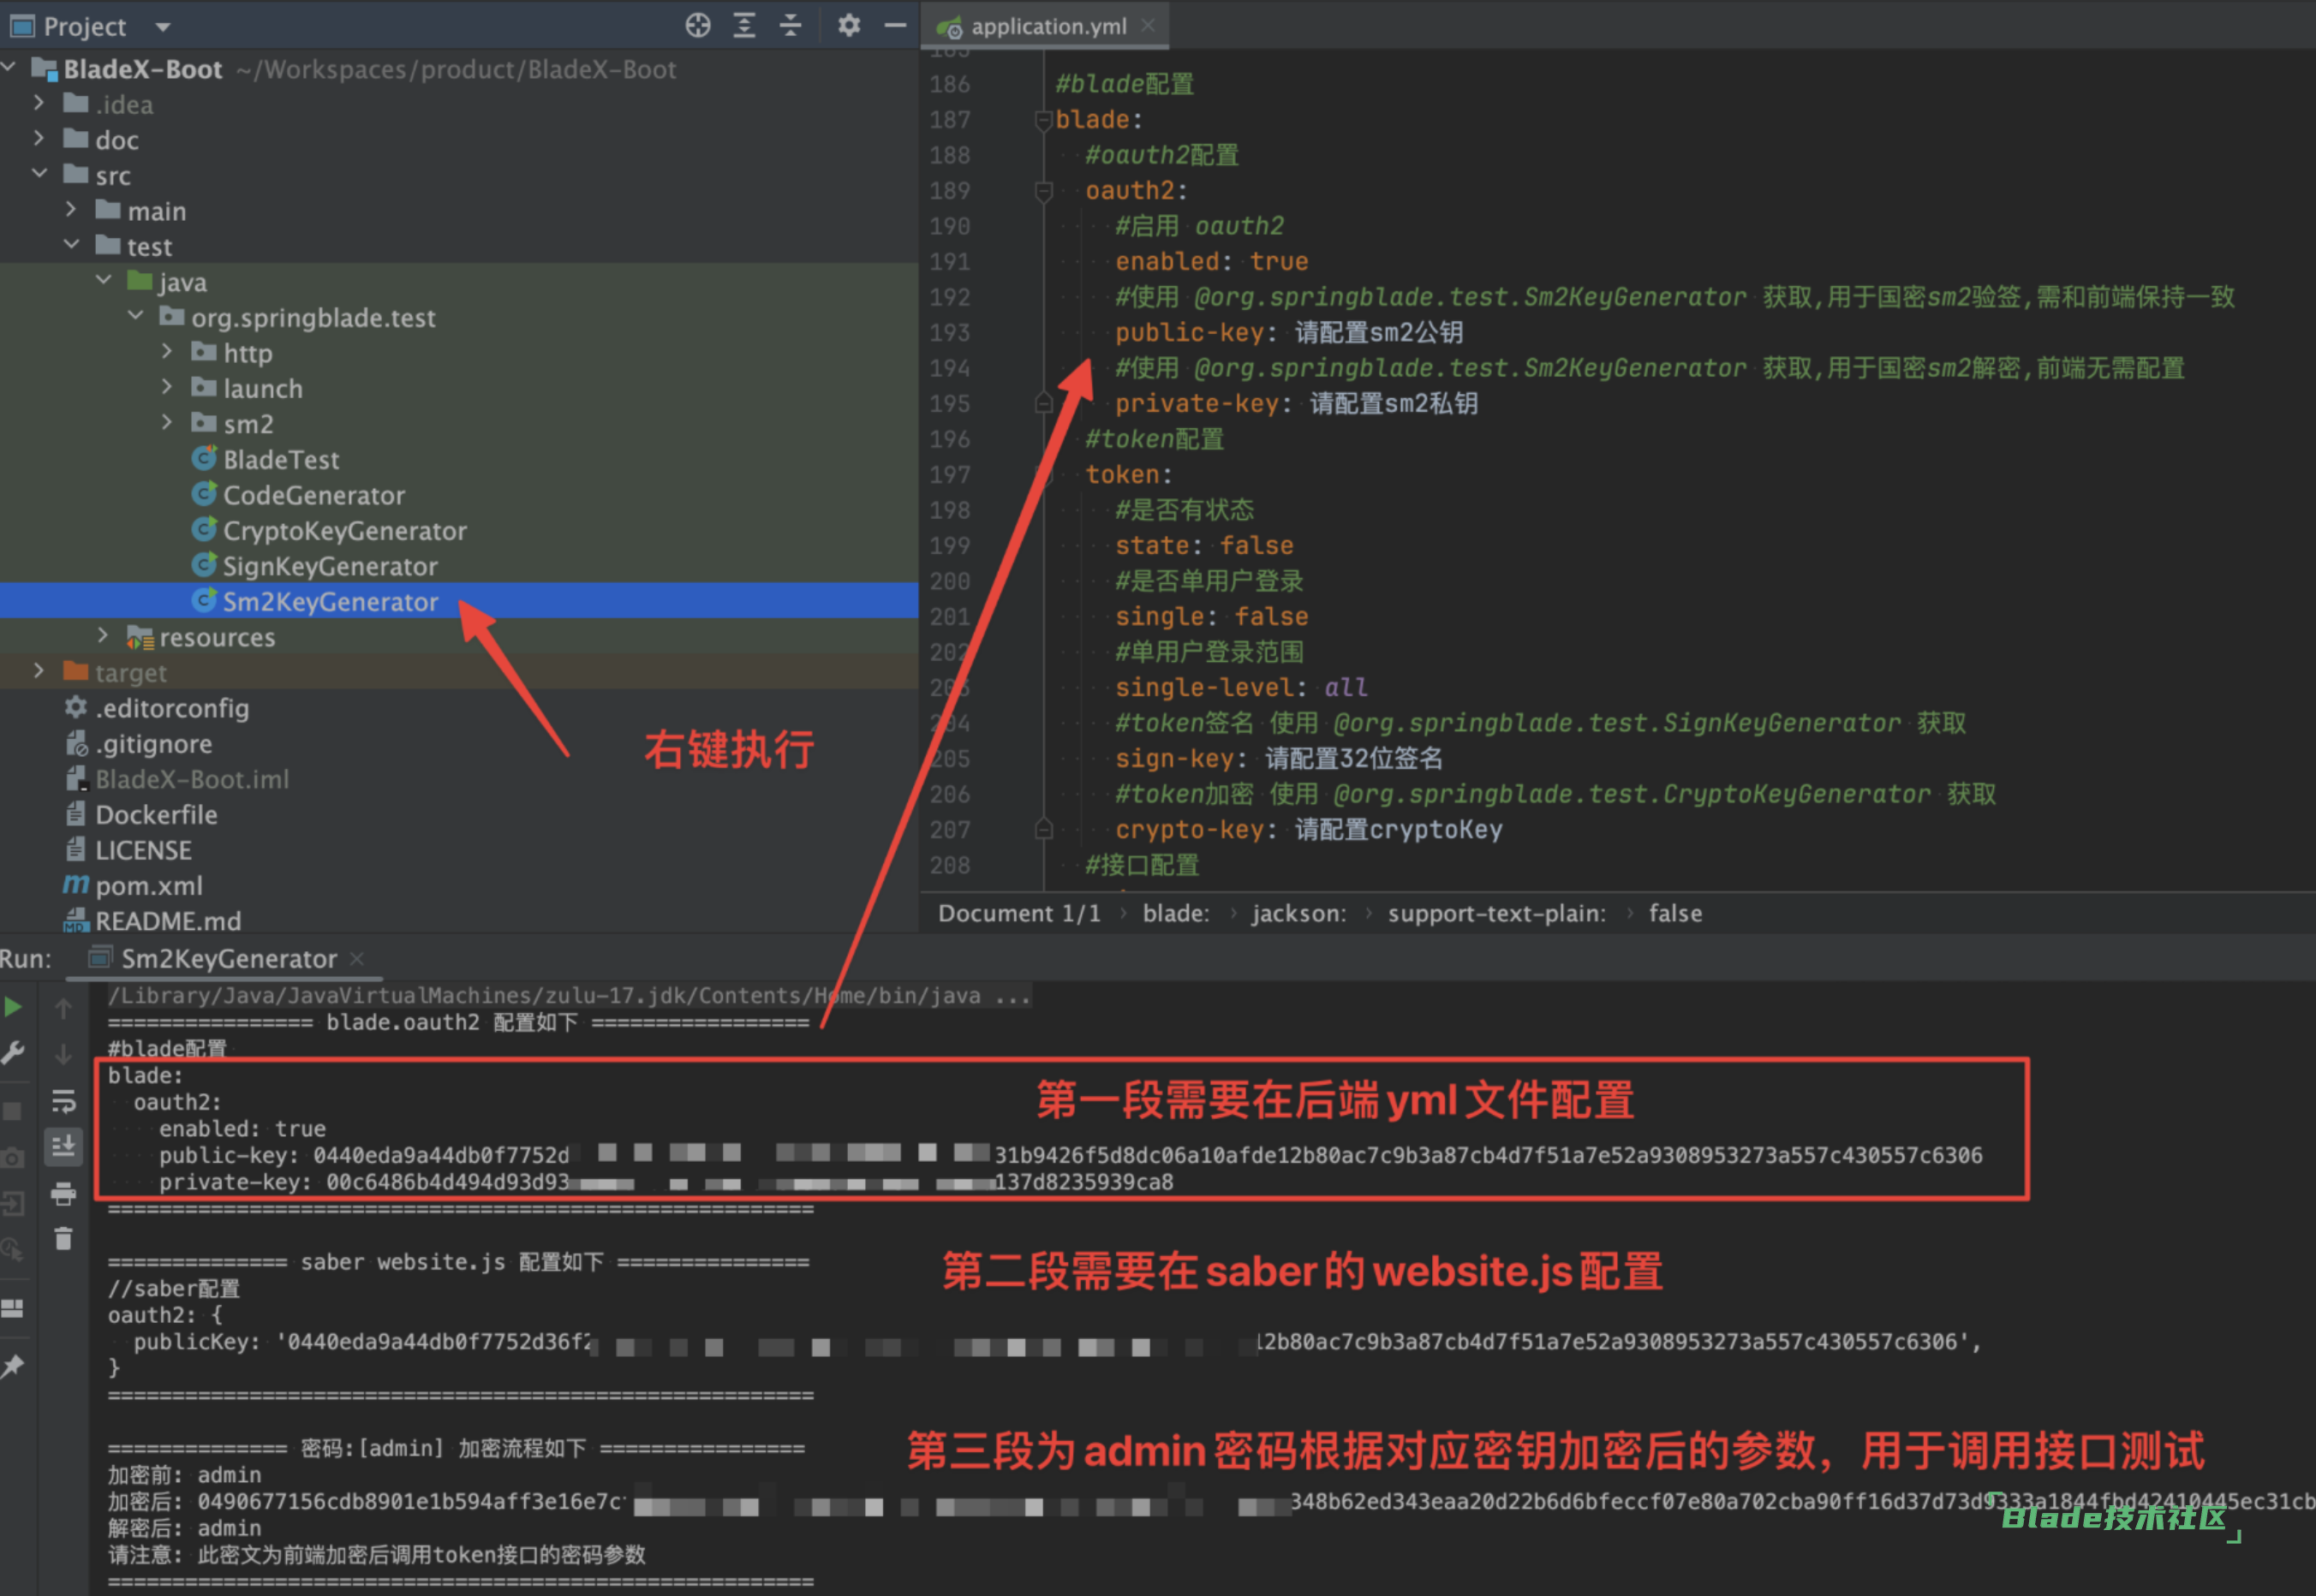Toggle soft-wrap in Run console
This screenshot has width=2316, height=1596.
pyautogui.click(x=63, y=1101)
